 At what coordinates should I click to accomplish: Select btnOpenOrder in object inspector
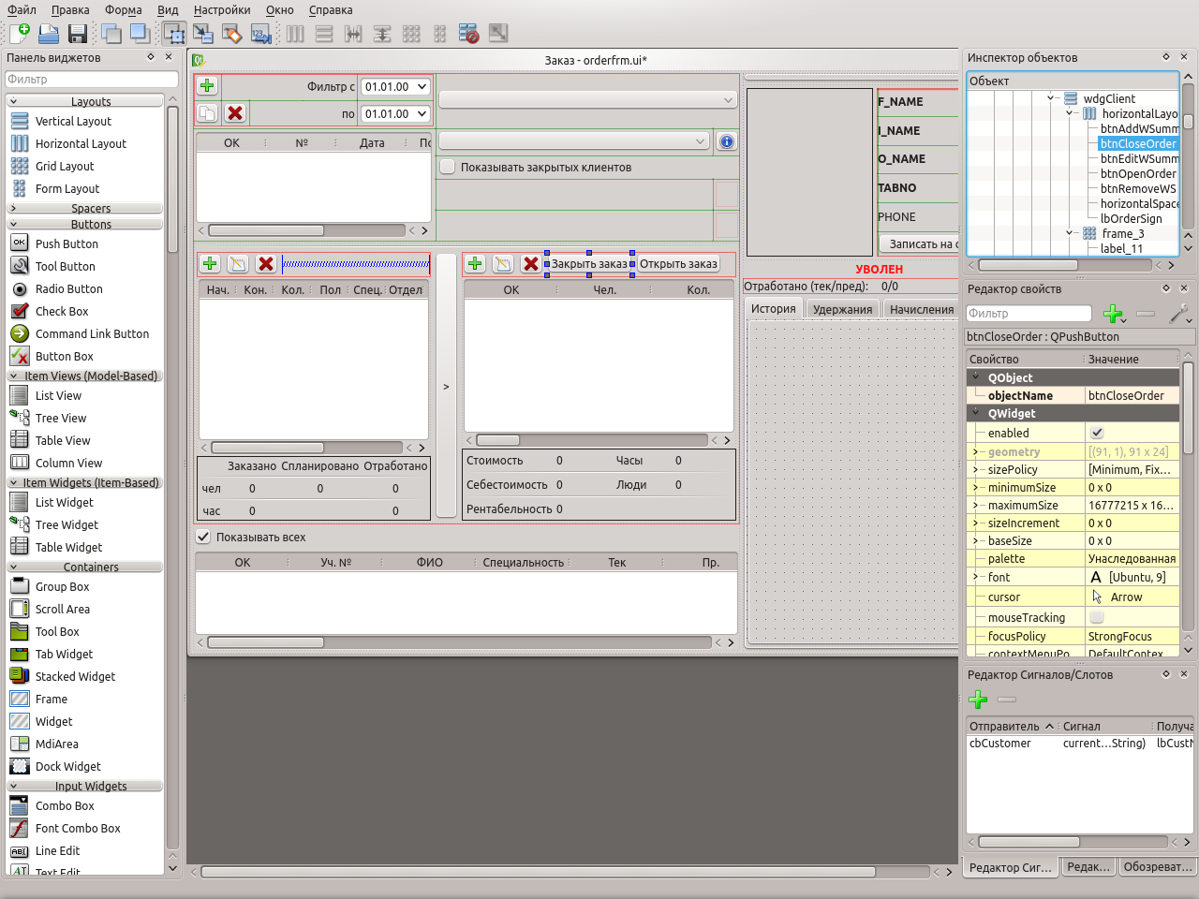pyautogui.click(x=1137, y=173)
